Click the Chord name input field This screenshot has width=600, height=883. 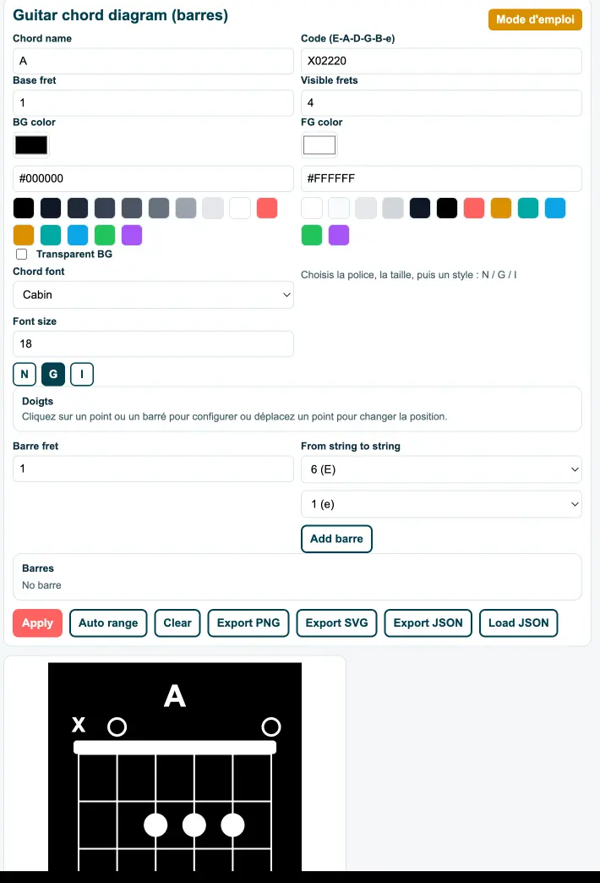point(153,60)
